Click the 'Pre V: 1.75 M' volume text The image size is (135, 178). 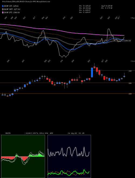click(x=107, y=8)
